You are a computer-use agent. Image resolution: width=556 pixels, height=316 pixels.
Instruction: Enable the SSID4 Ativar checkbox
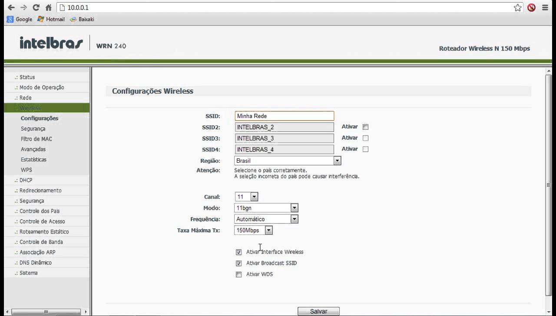tap(365, 149)
